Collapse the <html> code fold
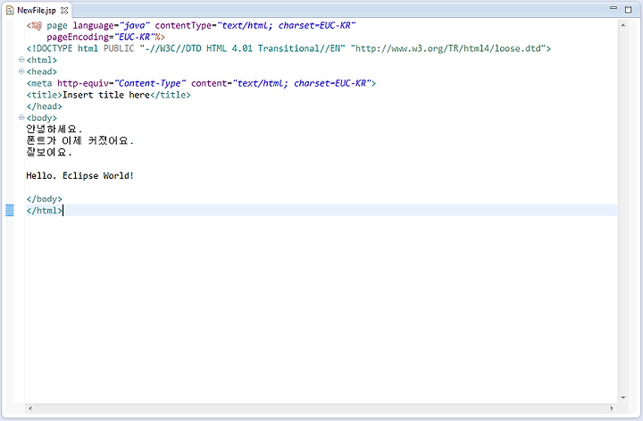 coord(21,60)
